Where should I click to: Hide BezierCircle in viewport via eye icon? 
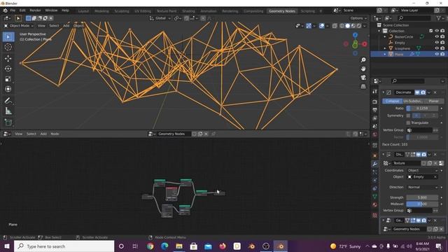click(x=437, y=37)
